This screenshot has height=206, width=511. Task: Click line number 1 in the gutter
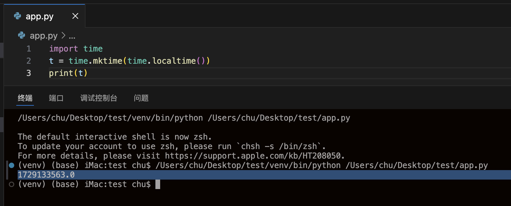pos(29,49)
